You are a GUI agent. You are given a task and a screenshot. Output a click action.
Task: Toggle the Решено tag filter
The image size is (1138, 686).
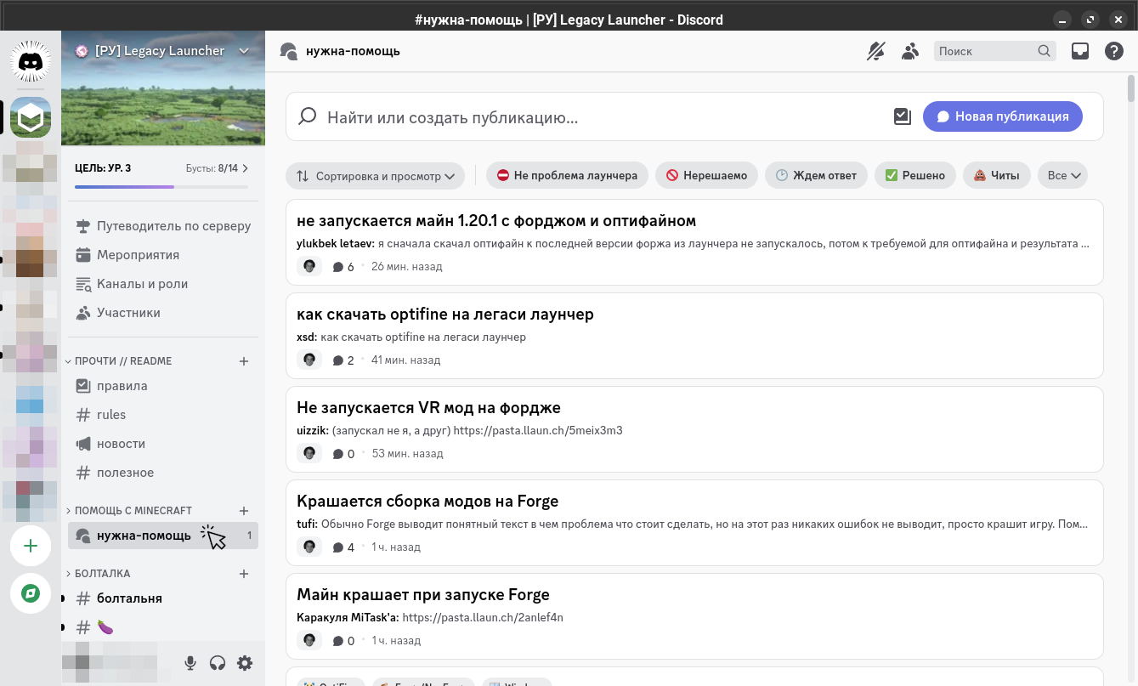point(914,176)
